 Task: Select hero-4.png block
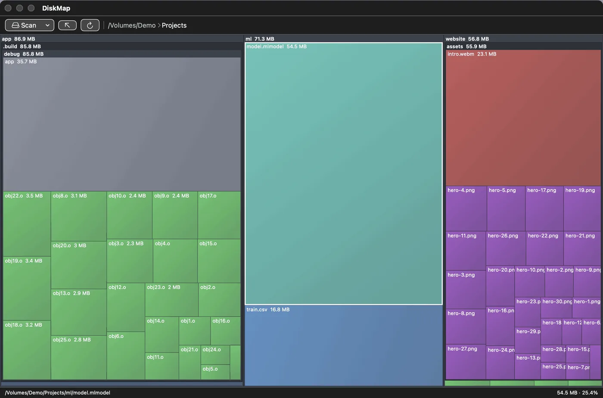pyautogui.click(x=466, y=208)
